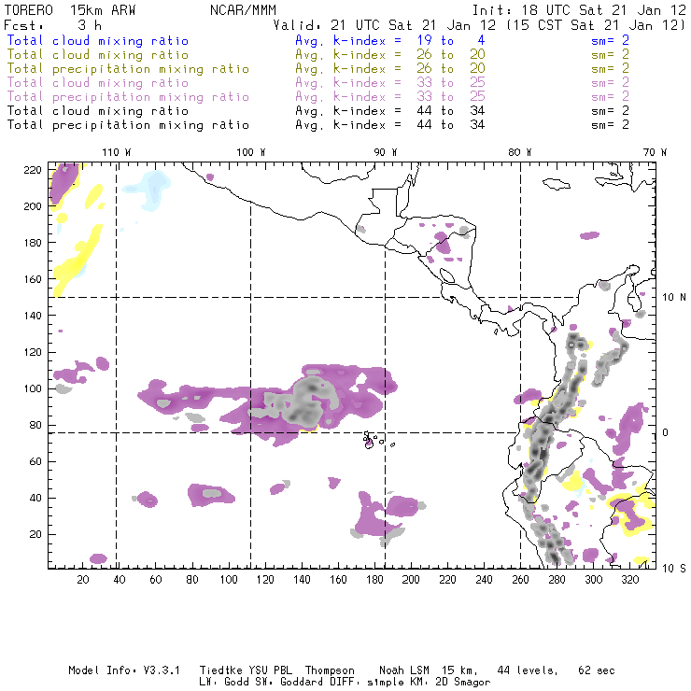The height and width of the screenshot is (691, 691).
Task: Click '300' on the bottom horizontal axis
Action: [x=594, y=580]
